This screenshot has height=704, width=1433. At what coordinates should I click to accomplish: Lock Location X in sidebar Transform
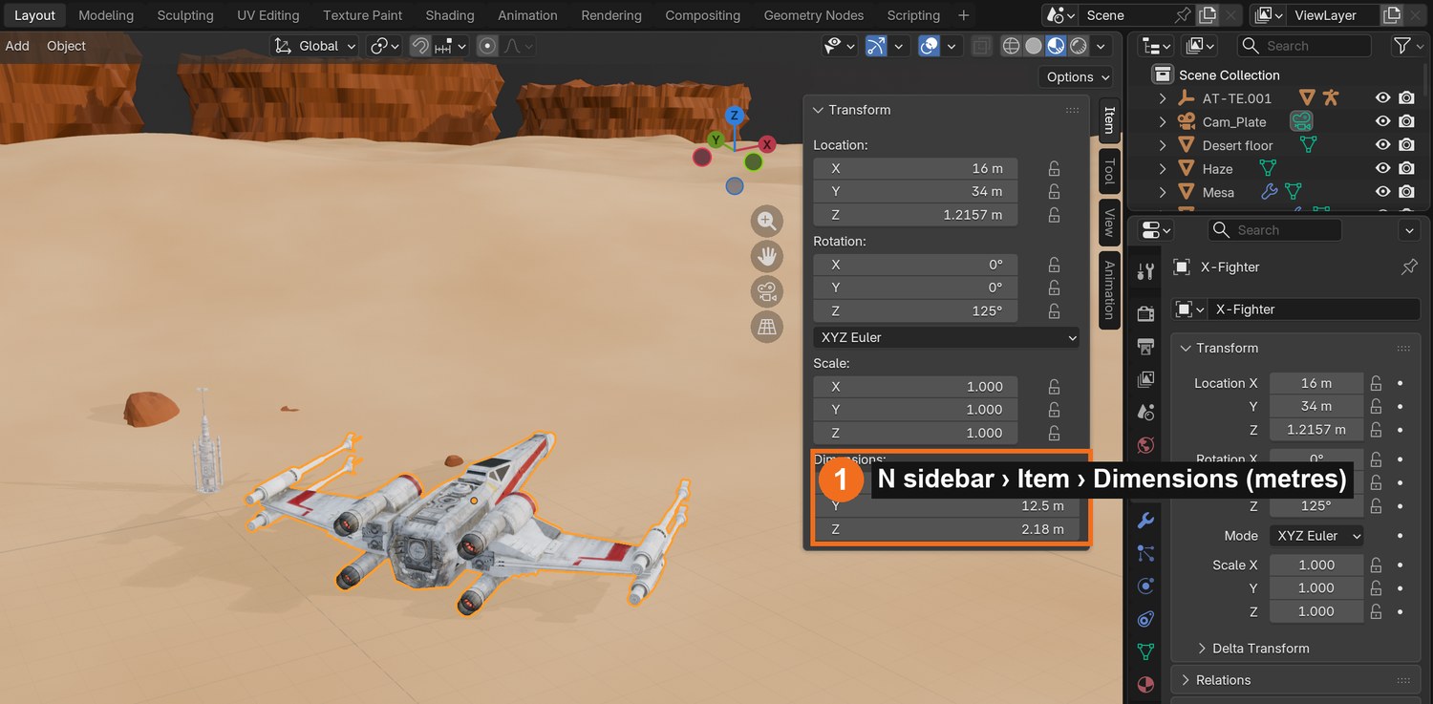(x=1054, y=168)
